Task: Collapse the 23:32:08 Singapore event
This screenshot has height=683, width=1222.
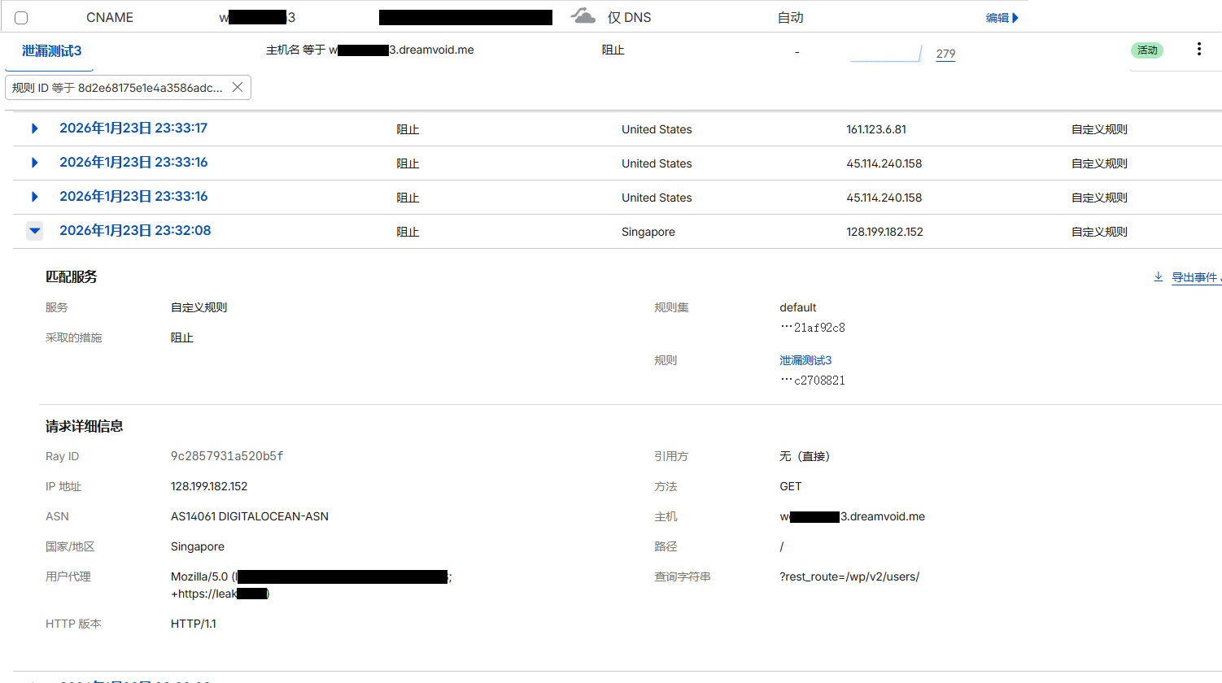Action: pyautogui.click(x=35, y=231)
